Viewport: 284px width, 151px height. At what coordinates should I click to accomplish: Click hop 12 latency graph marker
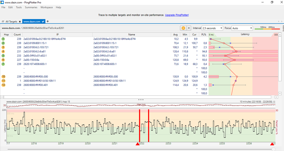[x=233, y=85]
